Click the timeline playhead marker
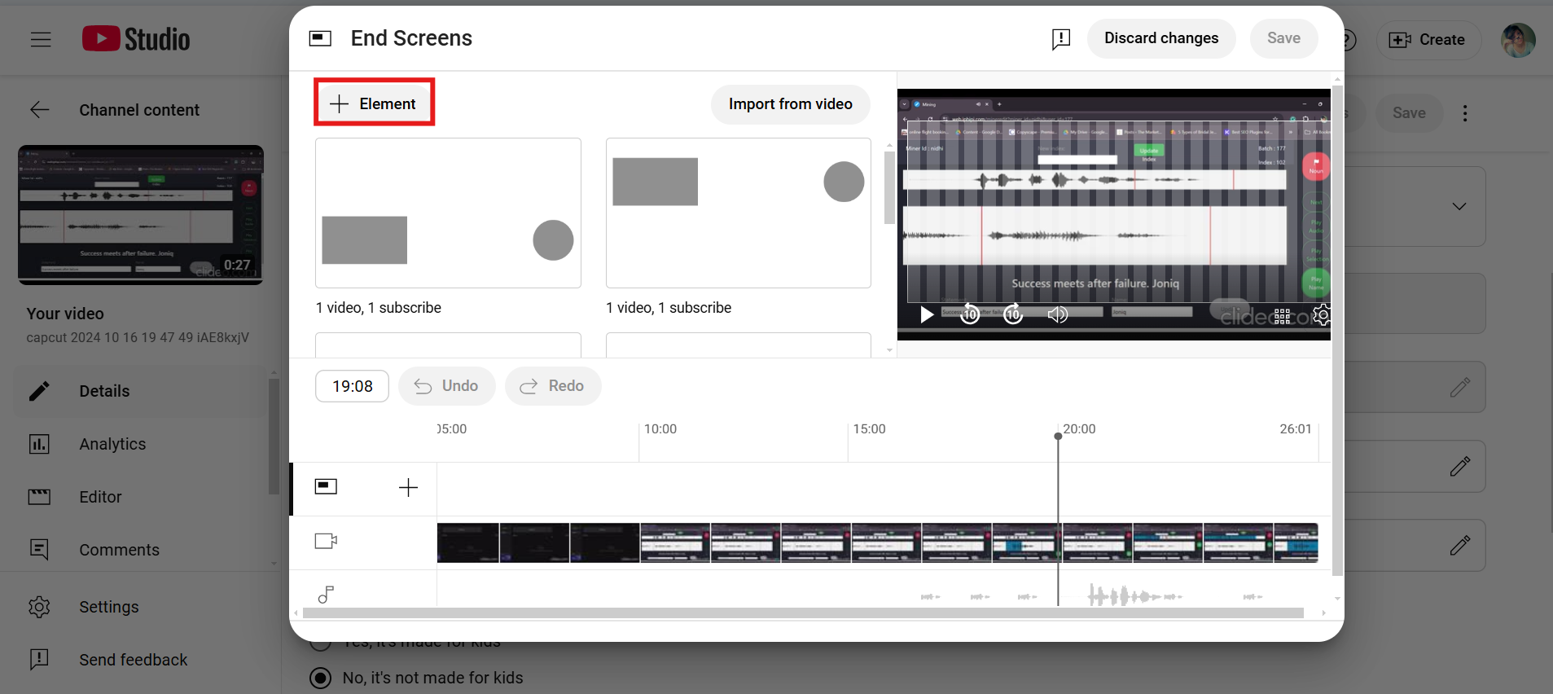The width and height of the screenshot is (1553, 694). click(x=1058, y=437)
